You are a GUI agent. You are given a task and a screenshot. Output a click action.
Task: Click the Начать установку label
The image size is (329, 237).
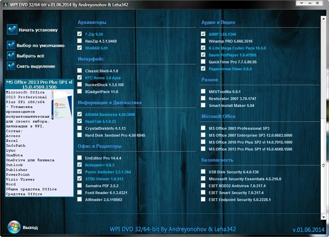(x=38, y=30)
